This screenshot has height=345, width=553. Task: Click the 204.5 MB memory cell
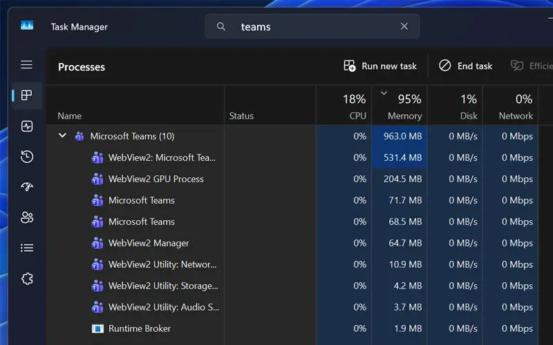click(x=400, y=179)
